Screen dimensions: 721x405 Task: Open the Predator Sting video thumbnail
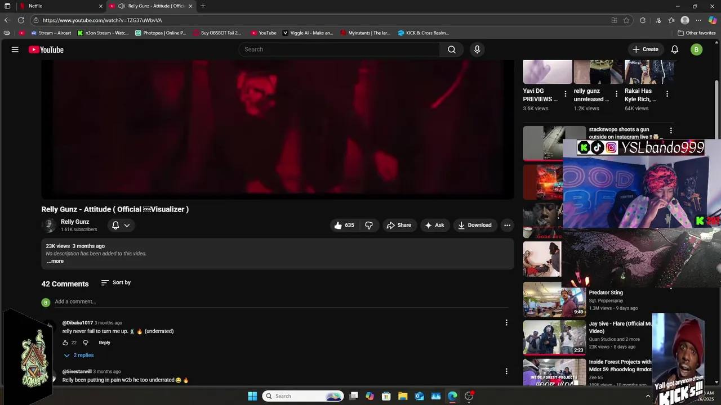point(555,299)
